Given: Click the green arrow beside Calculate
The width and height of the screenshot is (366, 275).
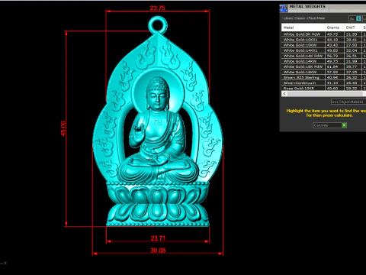Looking at the screenshot, I should pyautogui.click(x=344, y=125).
